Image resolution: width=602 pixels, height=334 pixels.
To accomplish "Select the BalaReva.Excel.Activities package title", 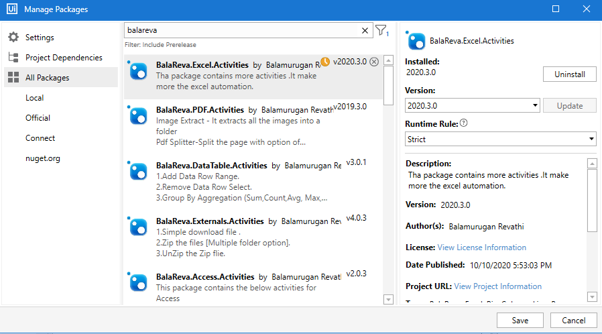I will [x=202, y=65].
